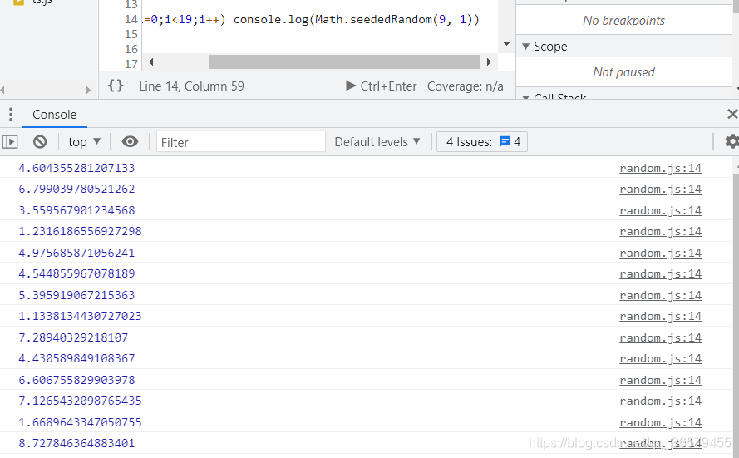
Task: Focus the console Filter input field
Action: (x=241, y=142)
